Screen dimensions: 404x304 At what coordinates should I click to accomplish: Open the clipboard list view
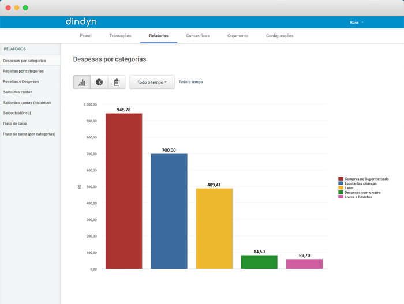117,82
